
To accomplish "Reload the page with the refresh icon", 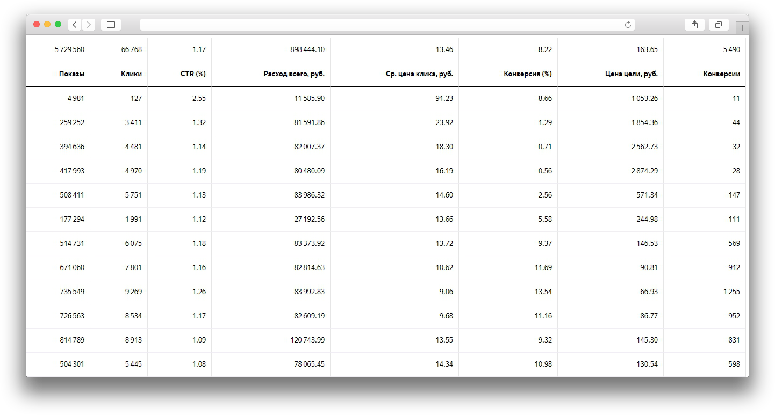I will (x=628, y=25).
